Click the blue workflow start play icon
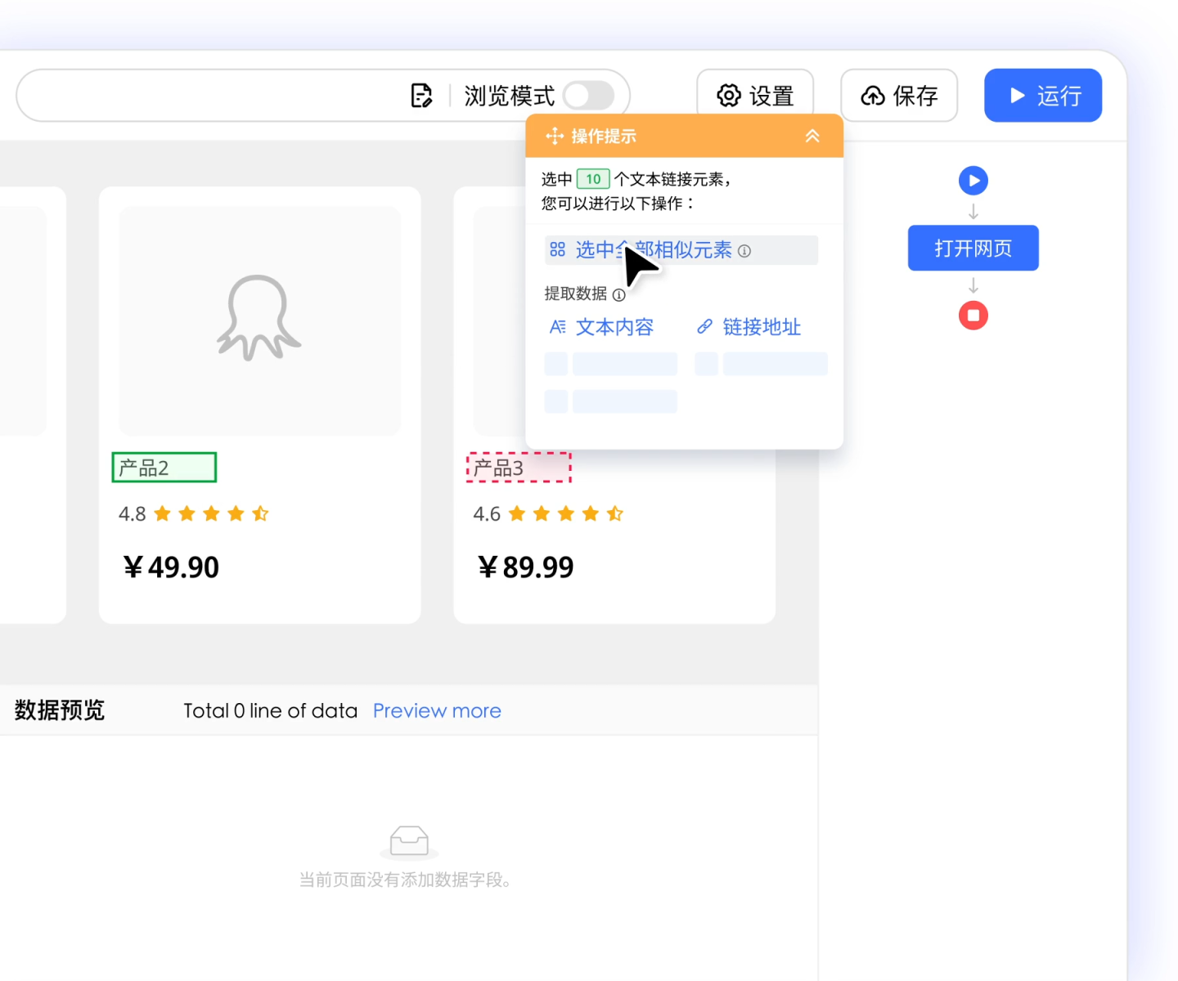1178x981 pixels. point(973,181)
